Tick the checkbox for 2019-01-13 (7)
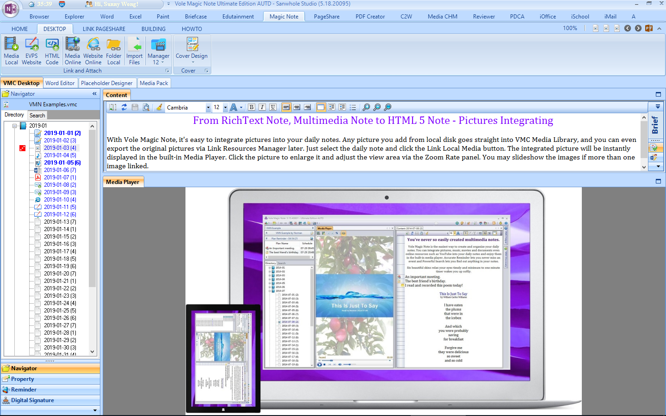The width and height of the screenshot is (666, 416). click(38, 222)
